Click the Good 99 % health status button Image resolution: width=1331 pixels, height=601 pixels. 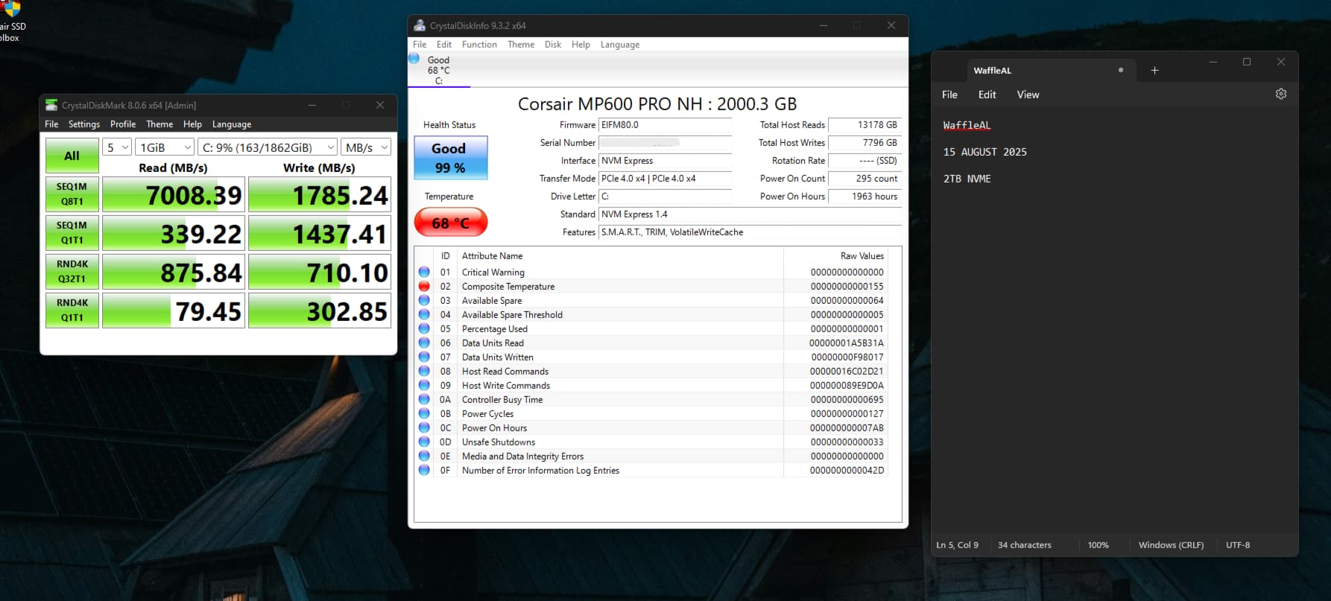tap(451, 158)
